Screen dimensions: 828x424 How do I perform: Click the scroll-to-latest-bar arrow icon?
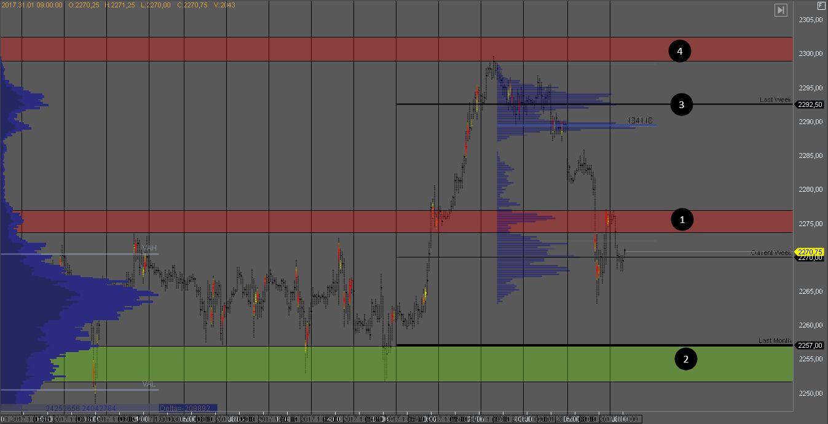point(780,10)
